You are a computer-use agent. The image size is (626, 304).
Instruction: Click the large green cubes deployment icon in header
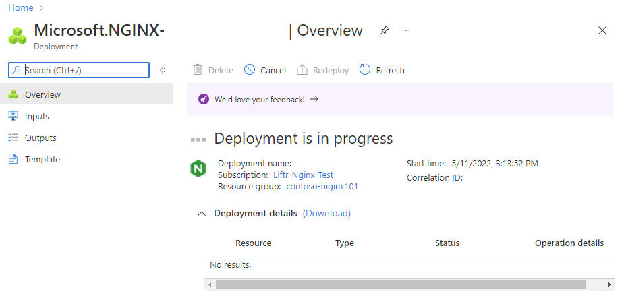click(x=18, y=36)
